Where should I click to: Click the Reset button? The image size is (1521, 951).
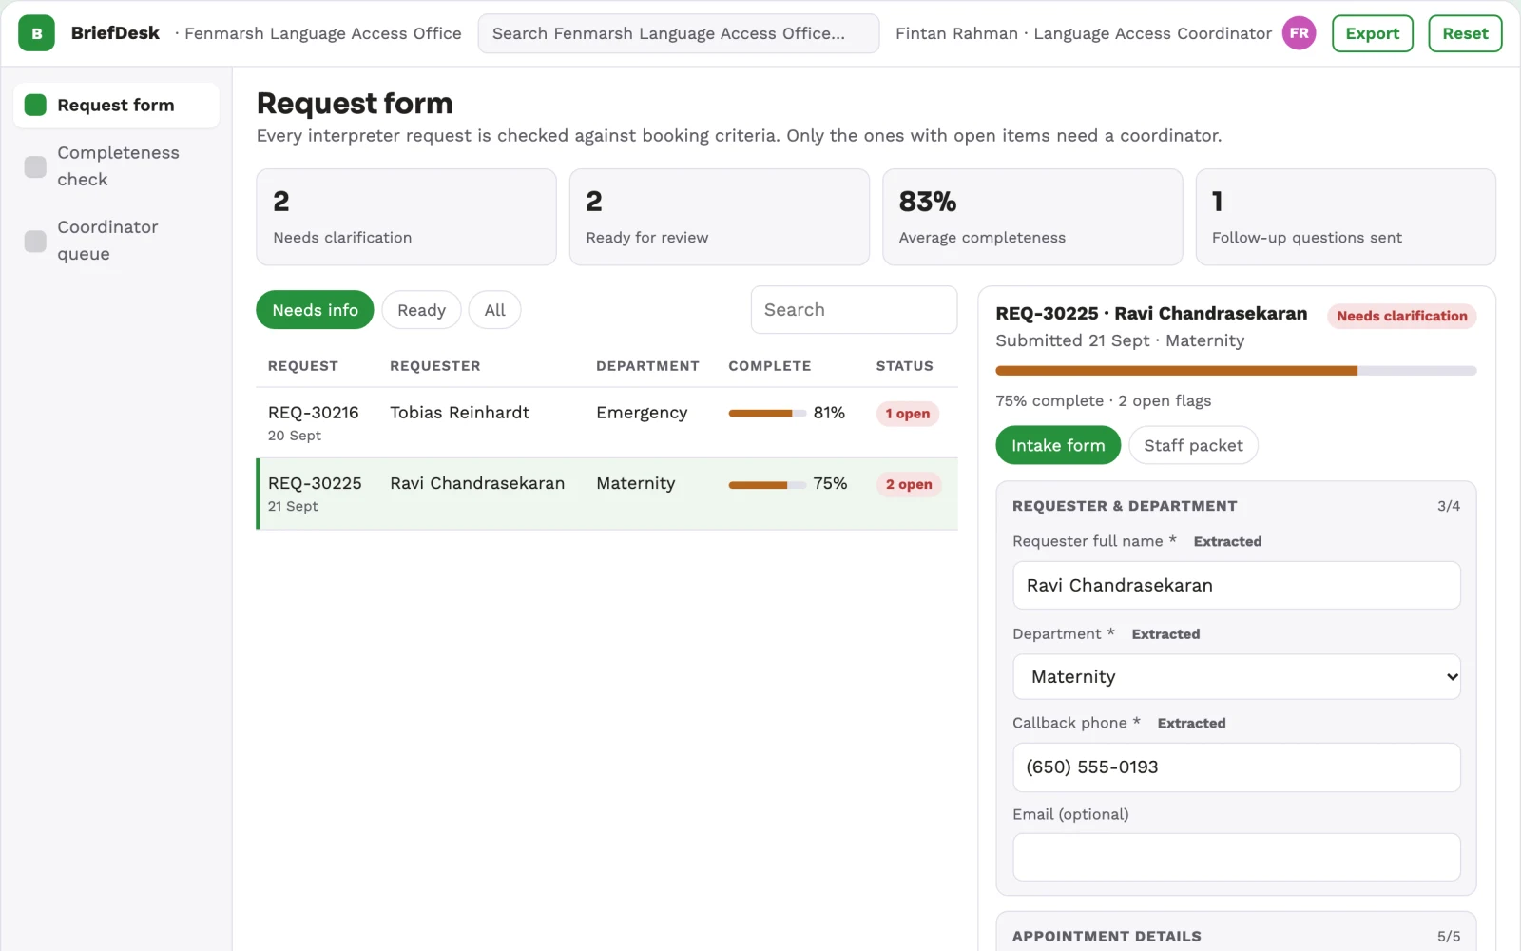point(1465,33)
